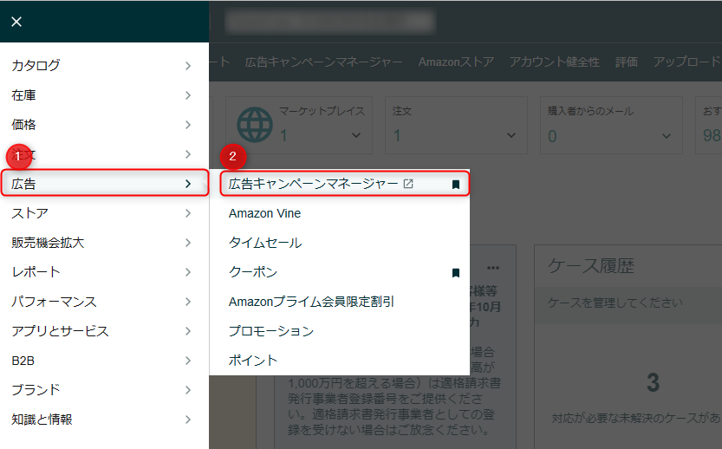Click the ケース履歴 panel heading
This screenshot has width=722, height=449.
[x=591, y=266]
